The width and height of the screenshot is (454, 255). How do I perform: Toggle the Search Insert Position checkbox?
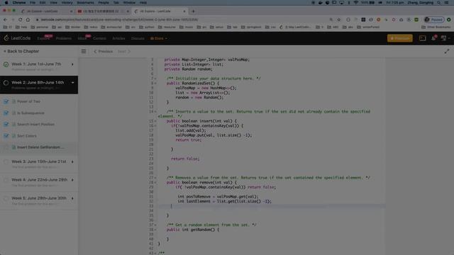coord(6,125)
